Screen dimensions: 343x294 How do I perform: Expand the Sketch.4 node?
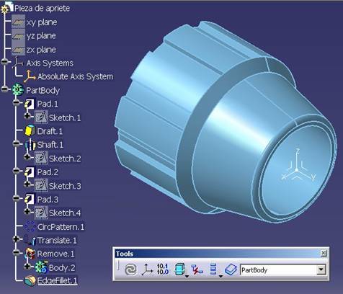tap(27, 212)
